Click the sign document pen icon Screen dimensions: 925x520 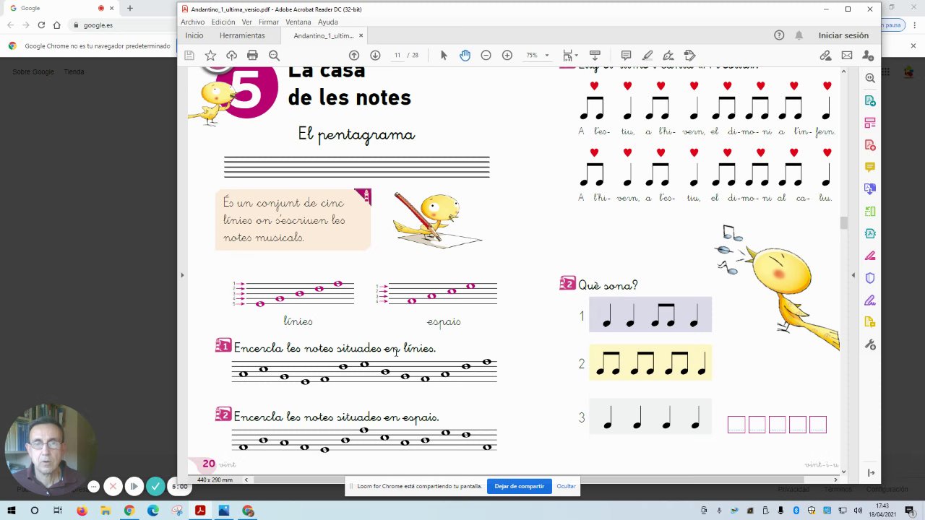point(668,56)
